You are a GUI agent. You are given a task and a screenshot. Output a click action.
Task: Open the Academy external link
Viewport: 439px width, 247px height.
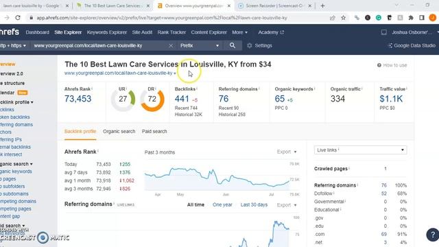(271, 32)
